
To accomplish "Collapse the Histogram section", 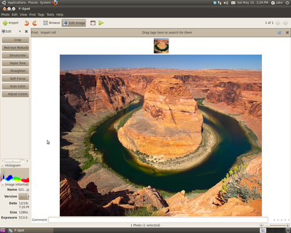I will coord(2,165).
